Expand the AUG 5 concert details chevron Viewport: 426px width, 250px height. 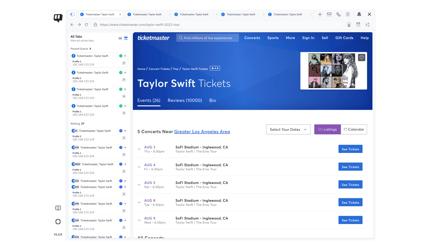tap(139, 185)
